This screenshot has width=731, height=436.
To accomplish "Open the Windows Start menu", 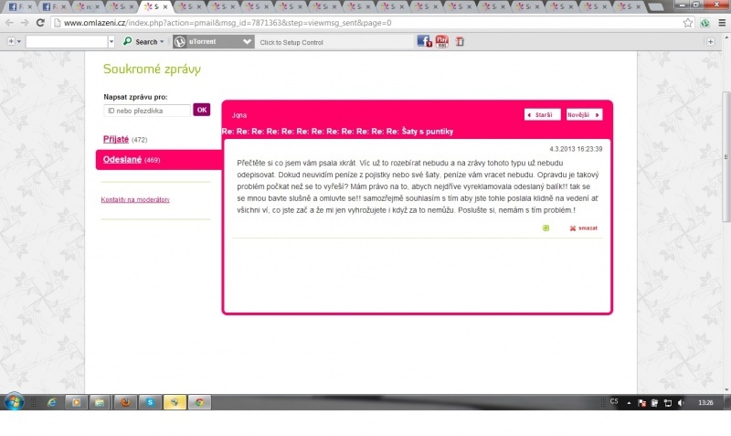I will [x=16, y=402].
